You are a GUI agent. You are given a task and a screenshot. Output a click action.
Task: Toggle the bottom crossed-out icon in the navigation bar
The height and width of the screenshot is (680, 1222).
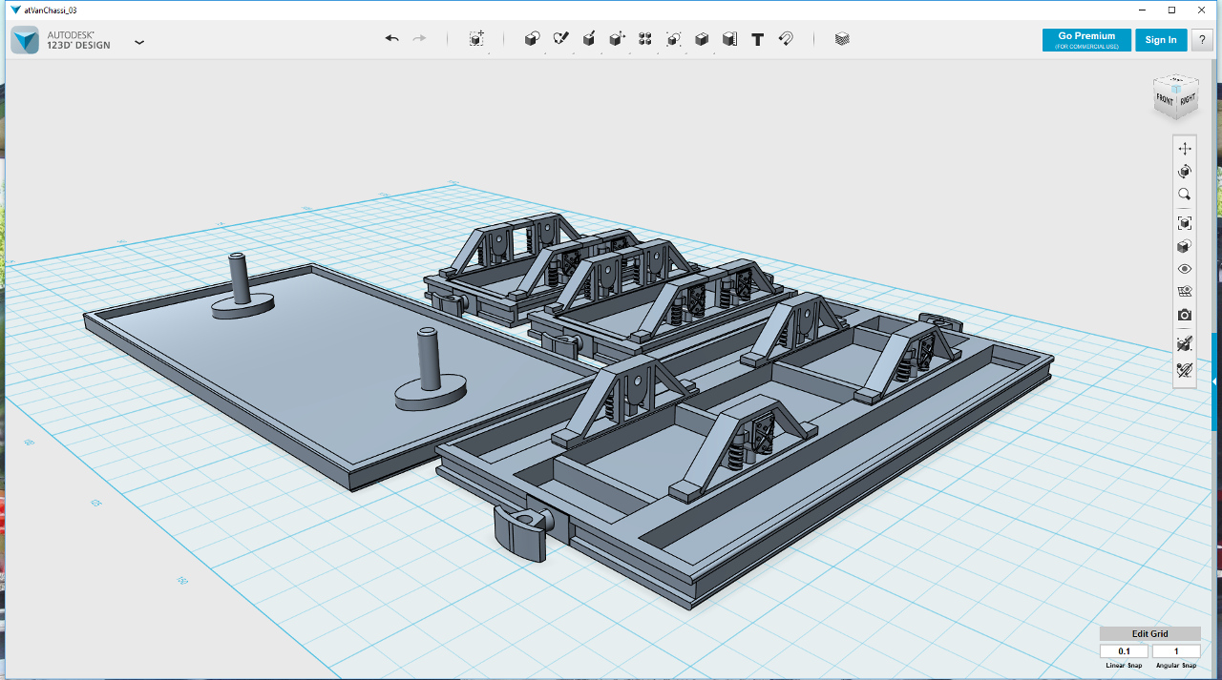click(x=1185, y=369)
